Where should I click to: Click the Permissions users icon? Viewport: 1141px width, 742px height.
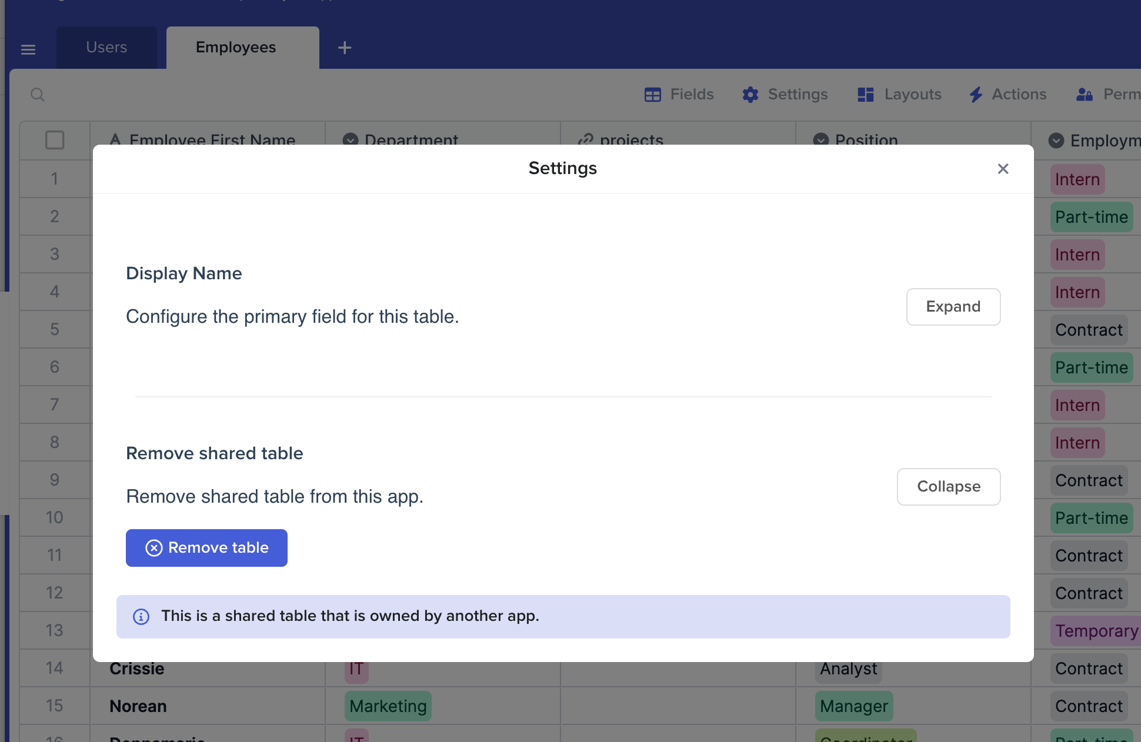pyautogui.click(x=1084, y=95)
